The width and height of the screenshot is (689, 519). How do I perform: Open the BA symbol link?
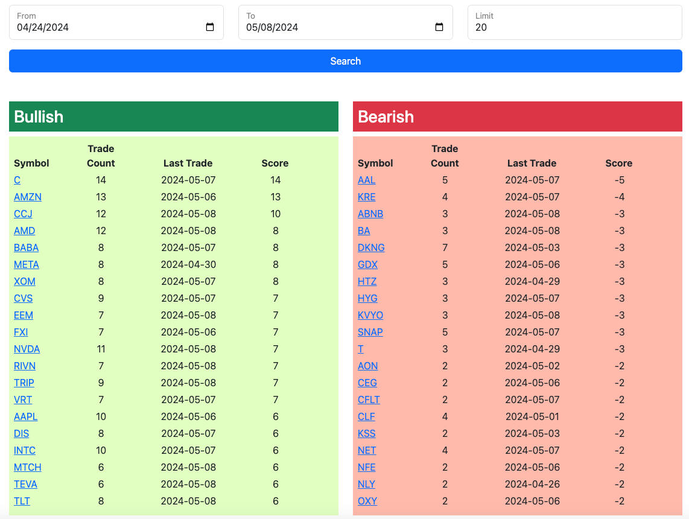(364, 231)
